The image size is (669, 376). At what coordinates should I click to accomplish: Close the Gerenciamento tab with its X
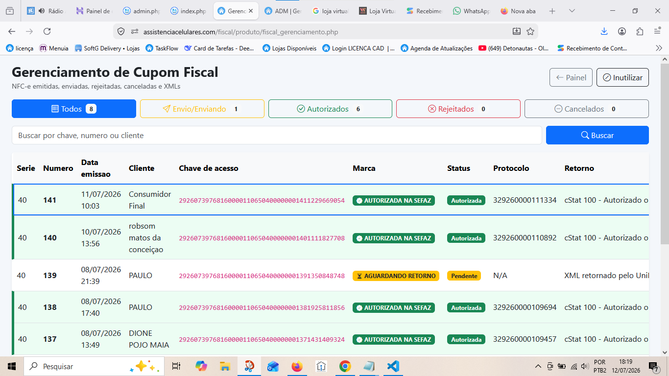[x=250, y=11]
